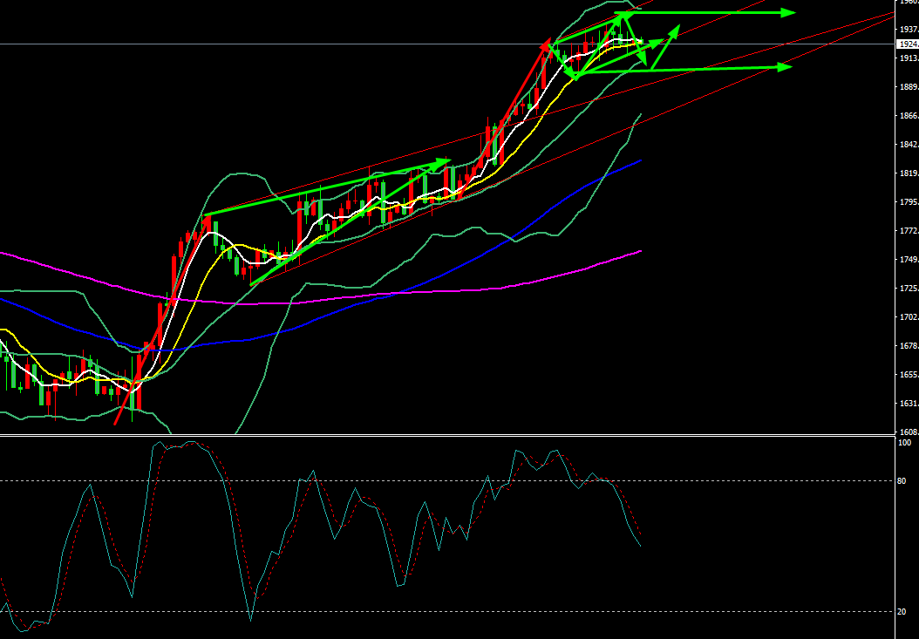Click the lower horizontal green arrow's arrowhead
Image resolution: width=919 pixels, height=639 pixels.
786,67
